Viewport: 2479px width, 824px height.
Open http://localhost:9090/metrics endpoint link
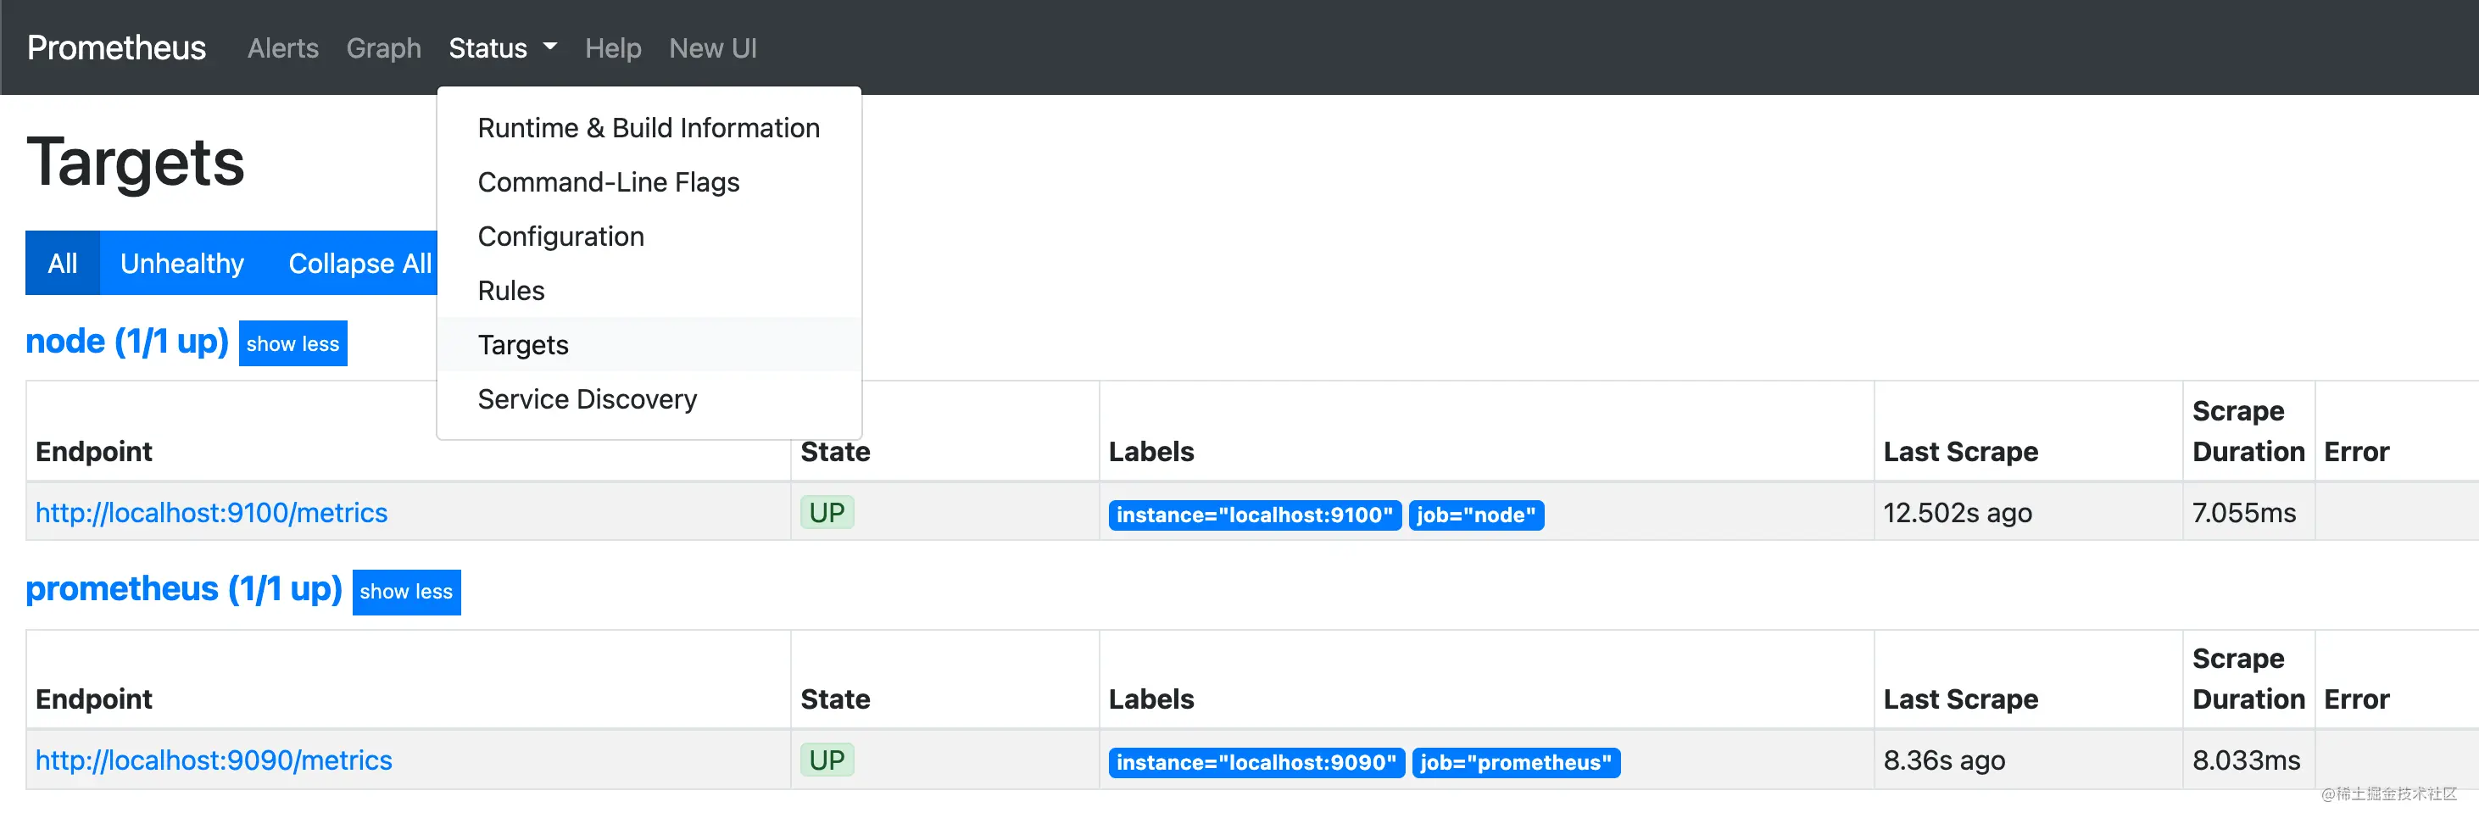point(214,760)
